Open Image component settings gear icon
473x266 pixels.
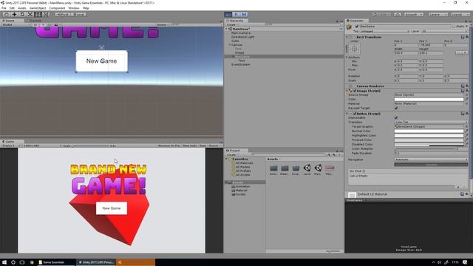coord(467,90)
